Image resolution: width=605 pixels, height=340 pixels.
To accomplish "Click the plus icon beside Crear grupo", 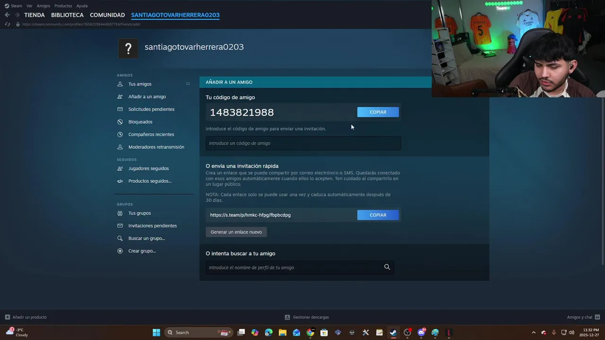I will [x=120, y=251].
